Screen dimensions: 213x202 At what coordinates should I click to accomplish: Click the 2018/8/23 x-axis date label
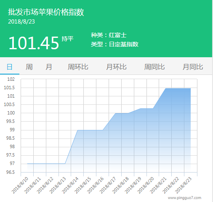(183, 185)
